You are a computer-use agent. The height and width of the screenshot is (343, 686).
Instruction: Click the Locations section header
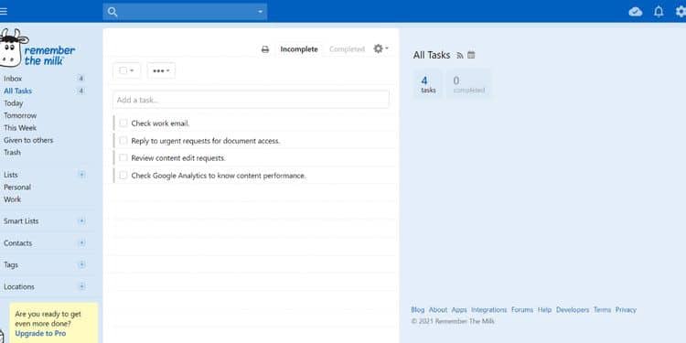point(19,286)
